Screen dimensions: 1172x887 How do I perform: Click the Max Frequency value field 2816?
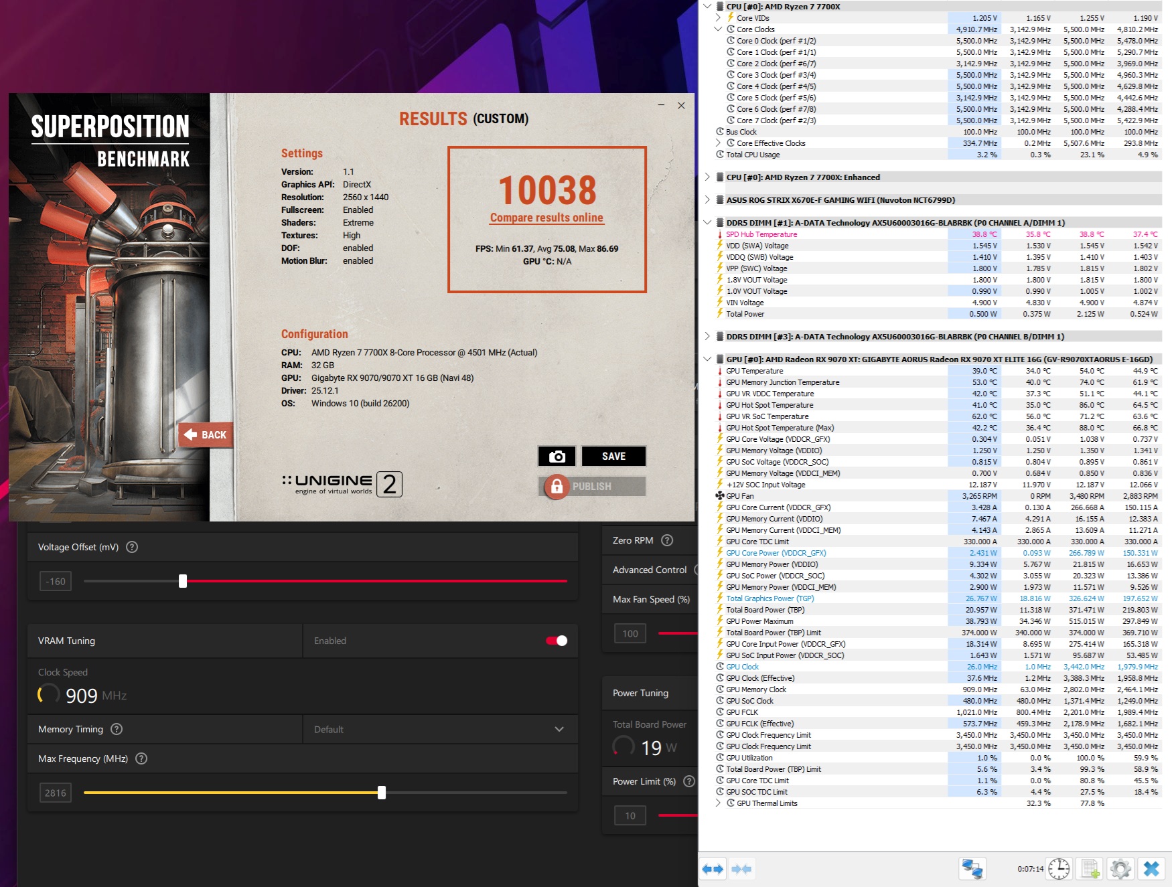pyautogui.click(x=56, y=793)
